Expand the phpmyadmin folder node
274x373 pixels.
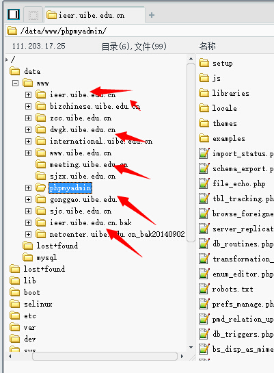pyautogui.click(x=28, y=188)
